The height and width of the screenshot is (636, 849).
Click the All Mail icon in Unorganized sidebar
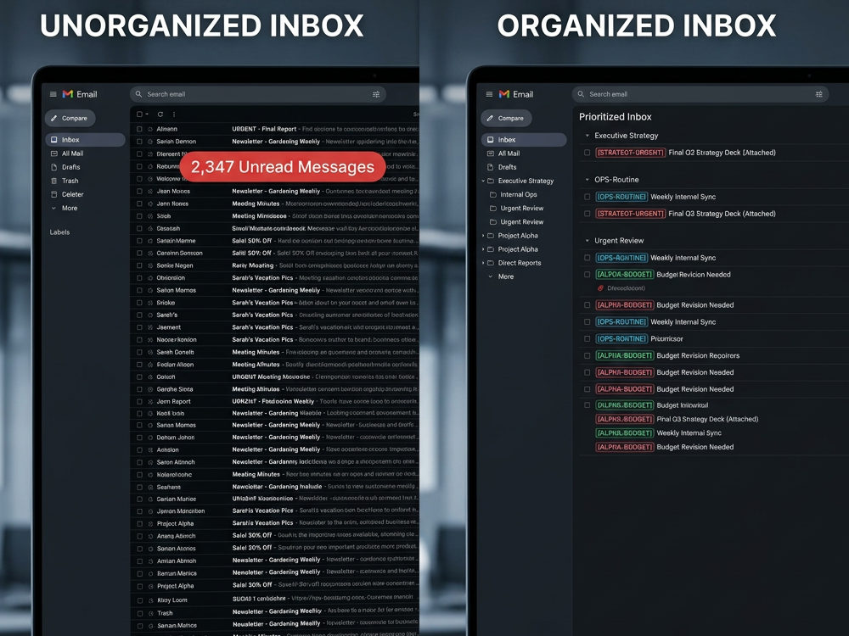click(53, 153)
